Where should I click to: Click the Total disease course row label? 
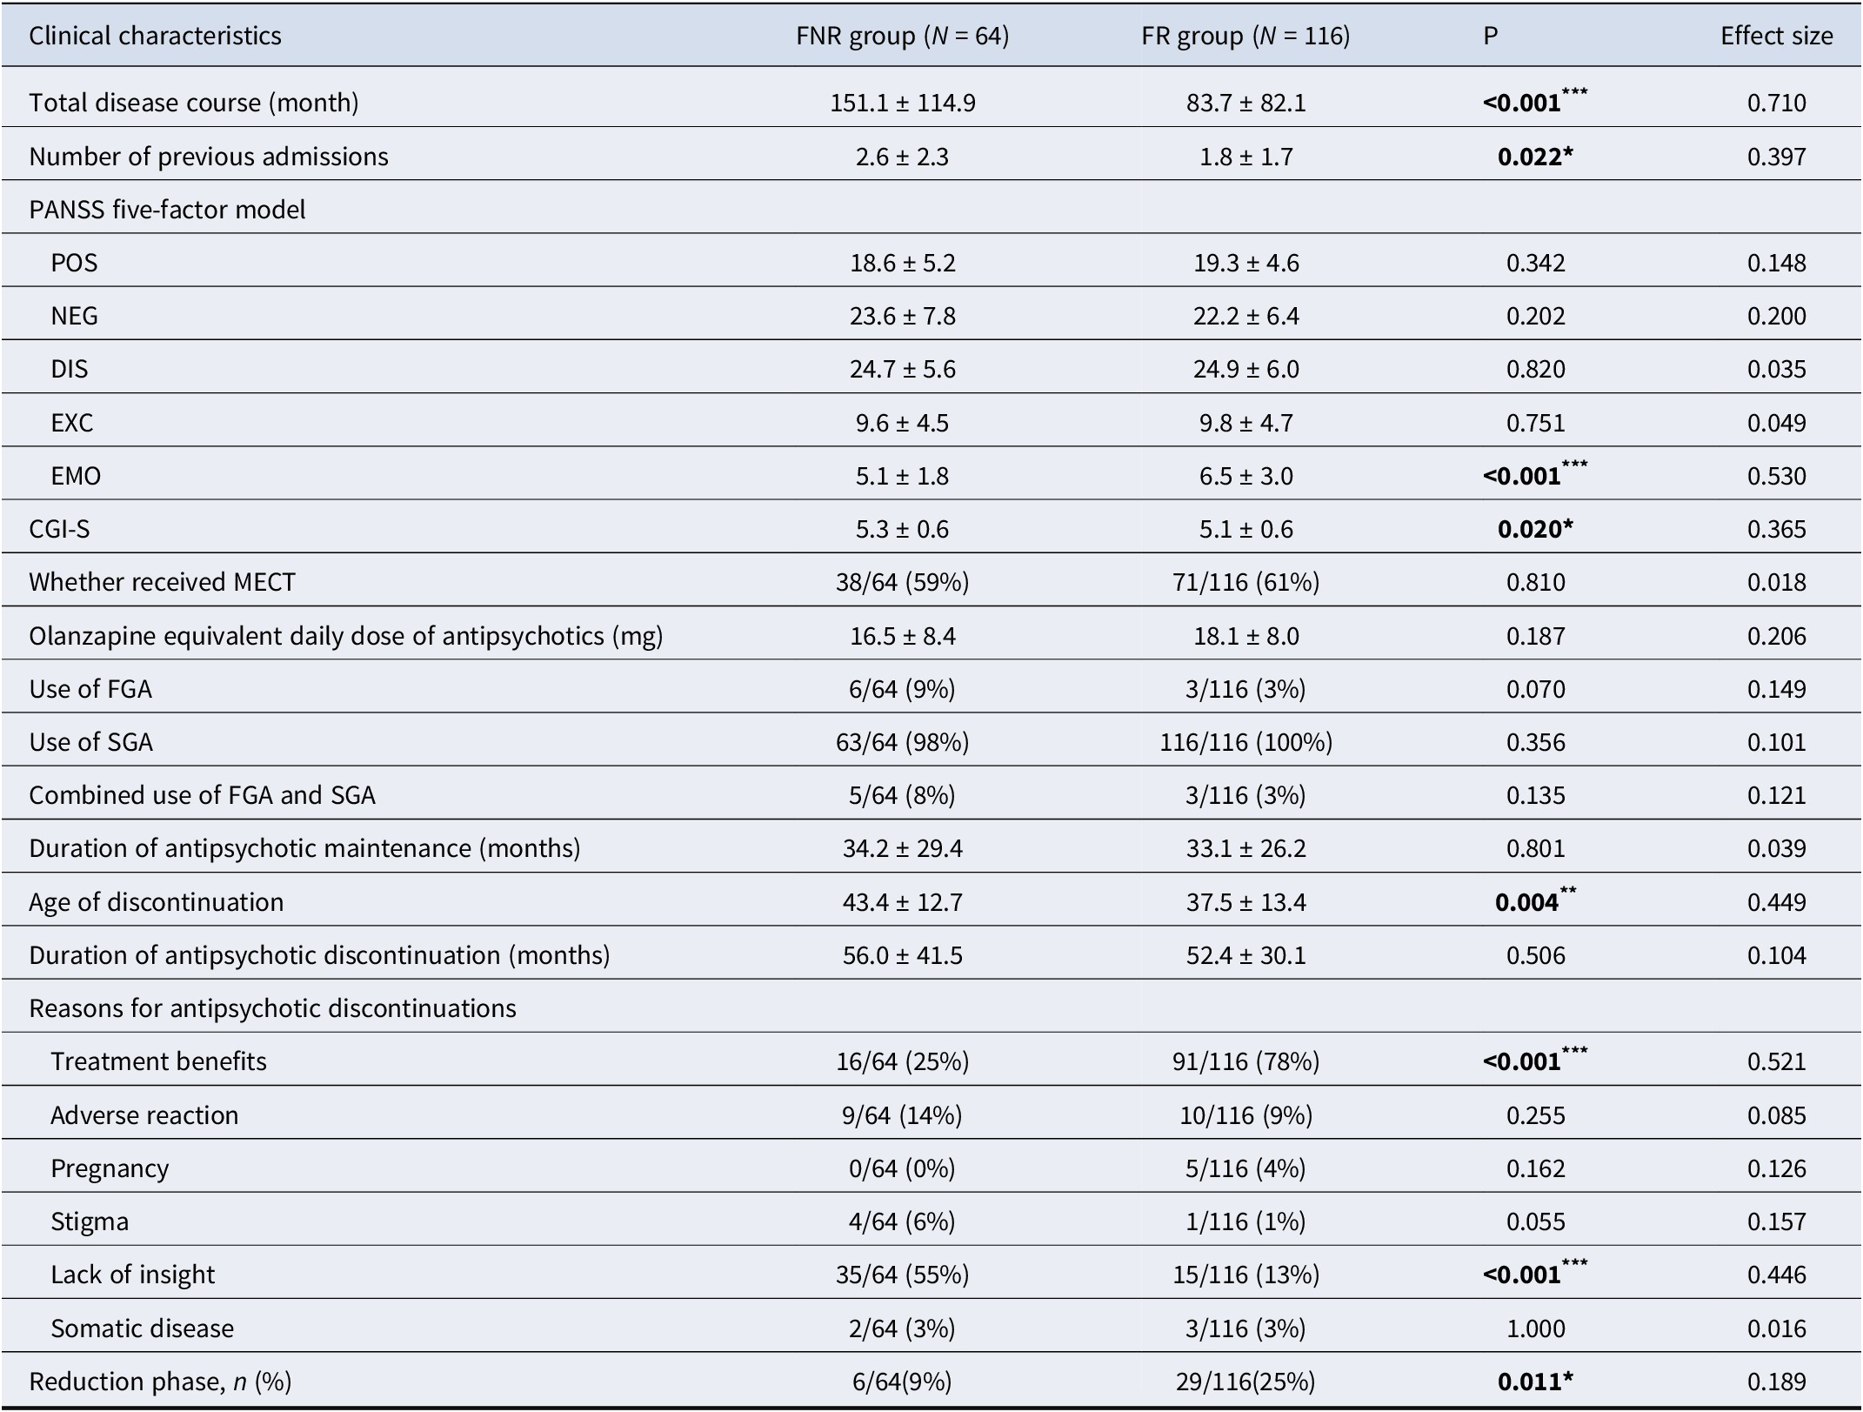pyautogui.click(x=194, y=103)
